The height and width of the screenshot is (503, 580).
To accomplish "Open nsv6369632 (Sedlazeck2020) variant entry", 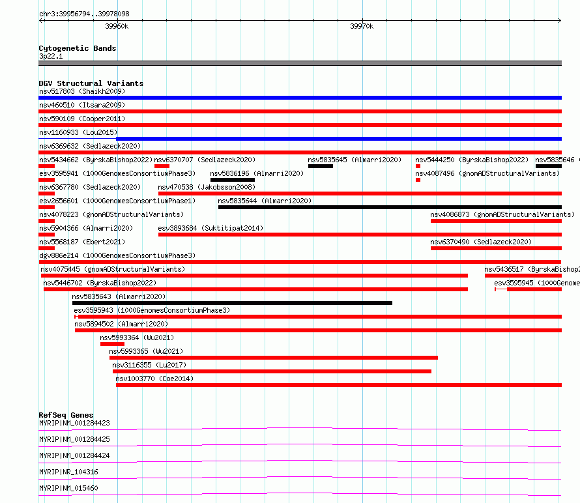I will coord(90,146).
